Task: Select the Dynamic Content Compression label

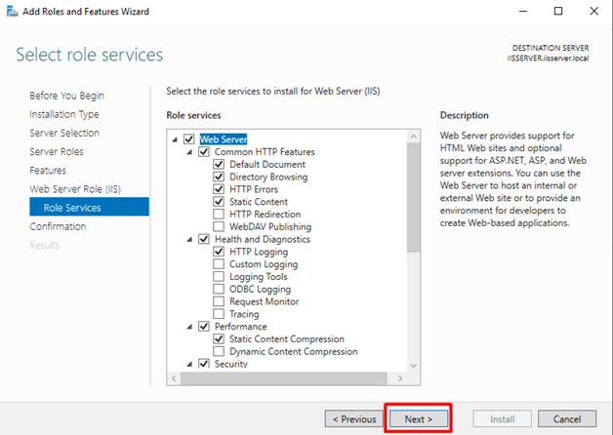Action: (294, 351)
